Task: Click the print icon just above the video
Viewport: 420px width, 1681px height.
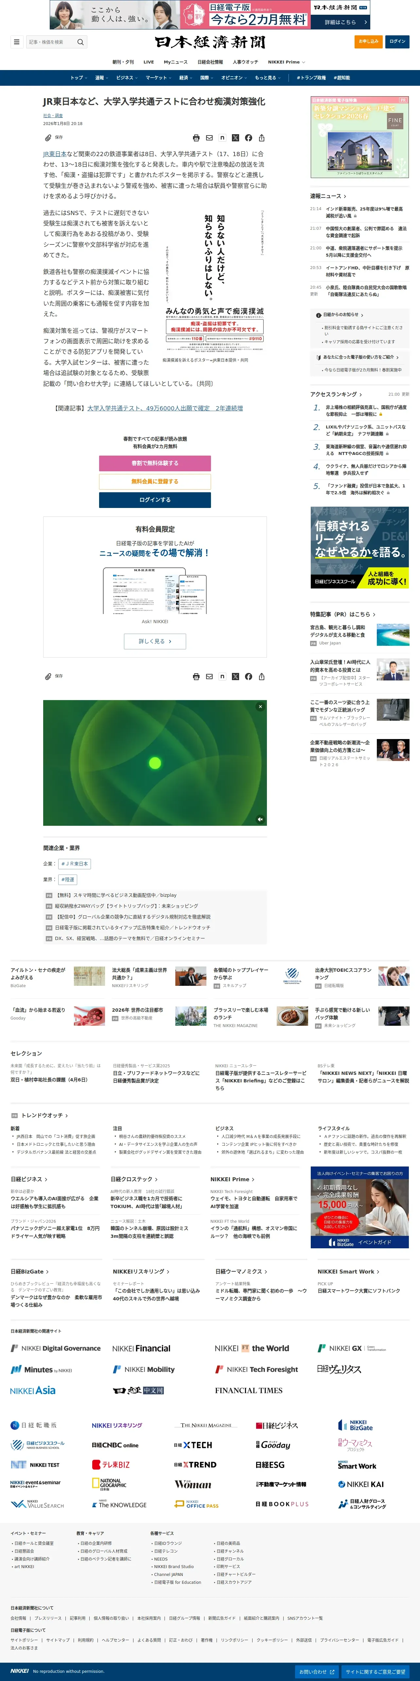Action: click(x=196, y=677)
